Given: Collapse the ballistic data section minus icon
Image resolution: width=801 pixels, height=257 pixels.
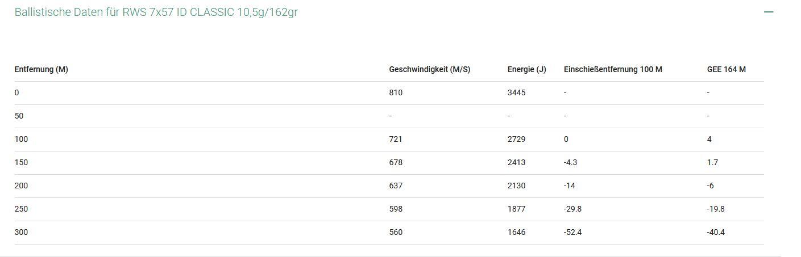Looking at the screenshot, I should pyautogui.click(x=769, y=12).
